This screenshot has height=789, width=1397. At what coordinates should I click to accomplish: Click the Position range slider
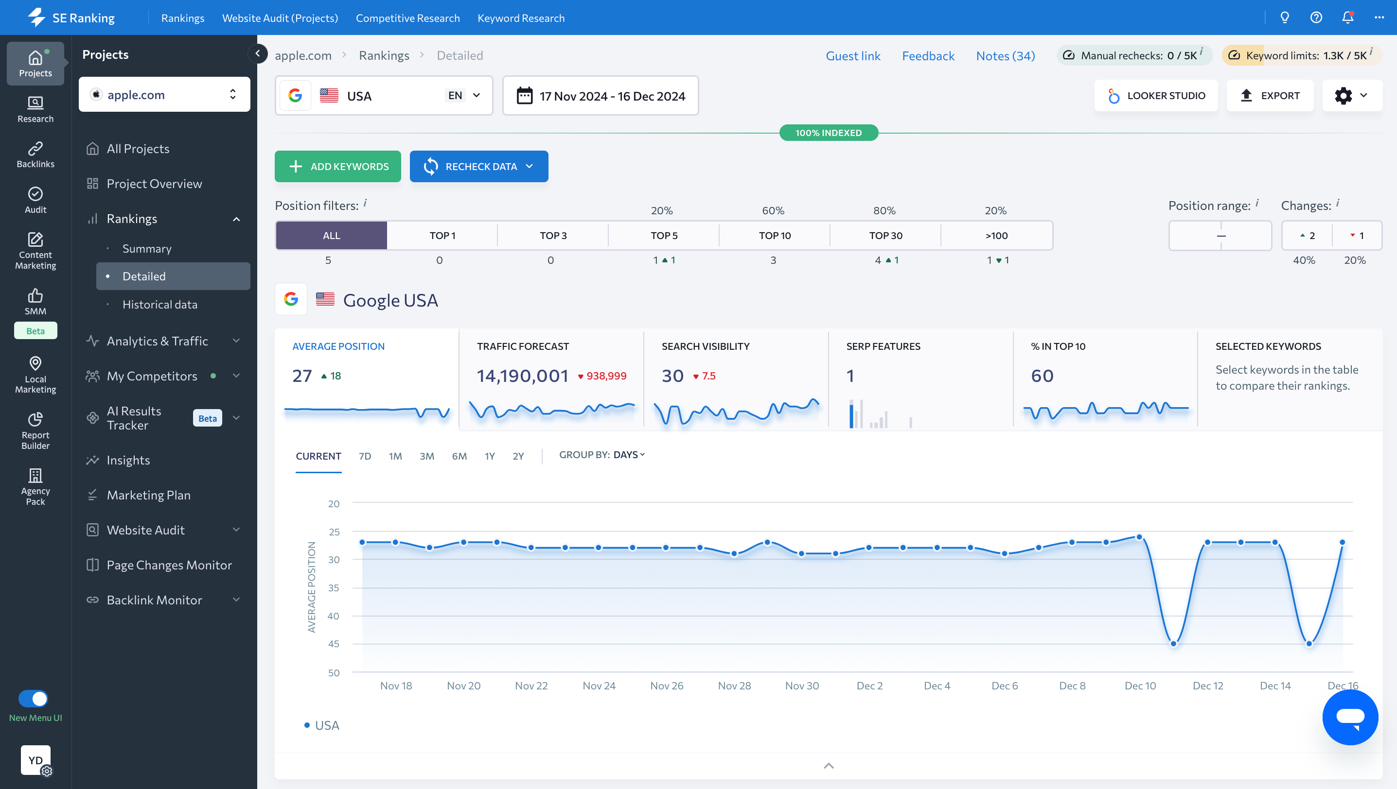click(x=1220, y=235)
